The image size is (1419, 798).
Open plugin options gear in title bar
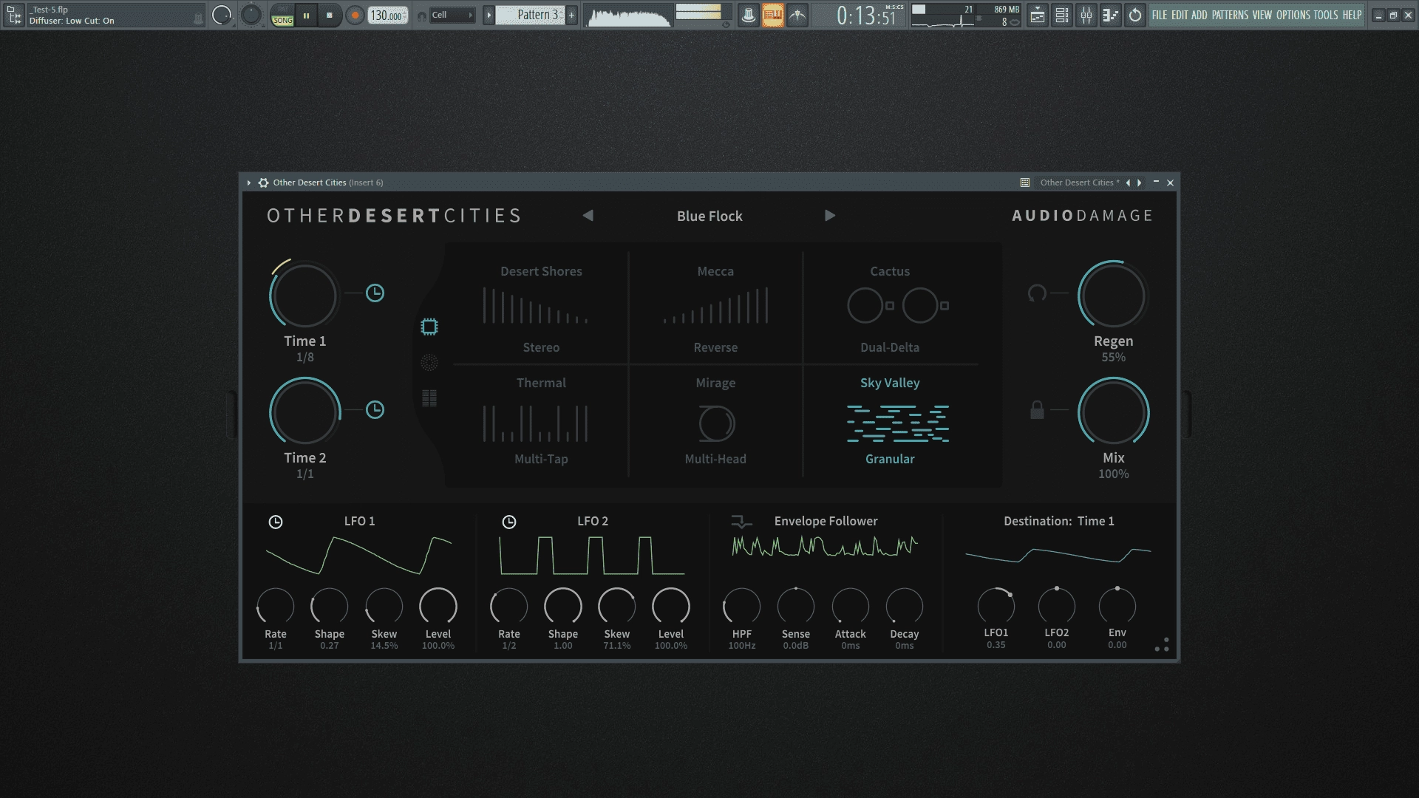point(263,183)
